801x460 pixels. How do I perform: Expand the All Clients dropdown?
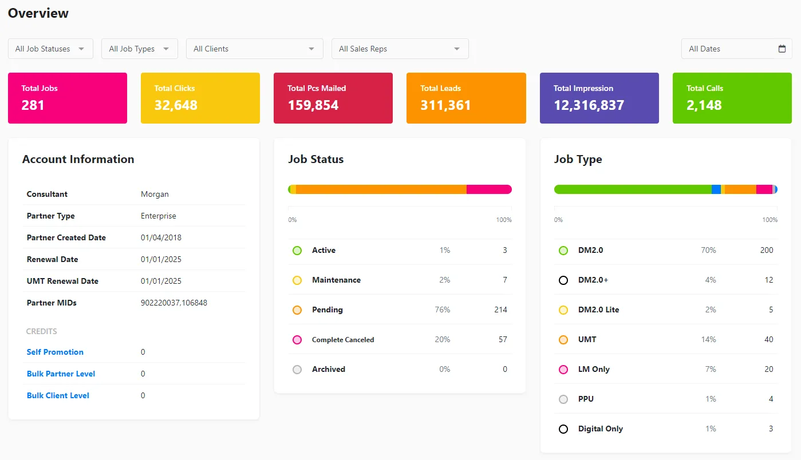(254, 49)
